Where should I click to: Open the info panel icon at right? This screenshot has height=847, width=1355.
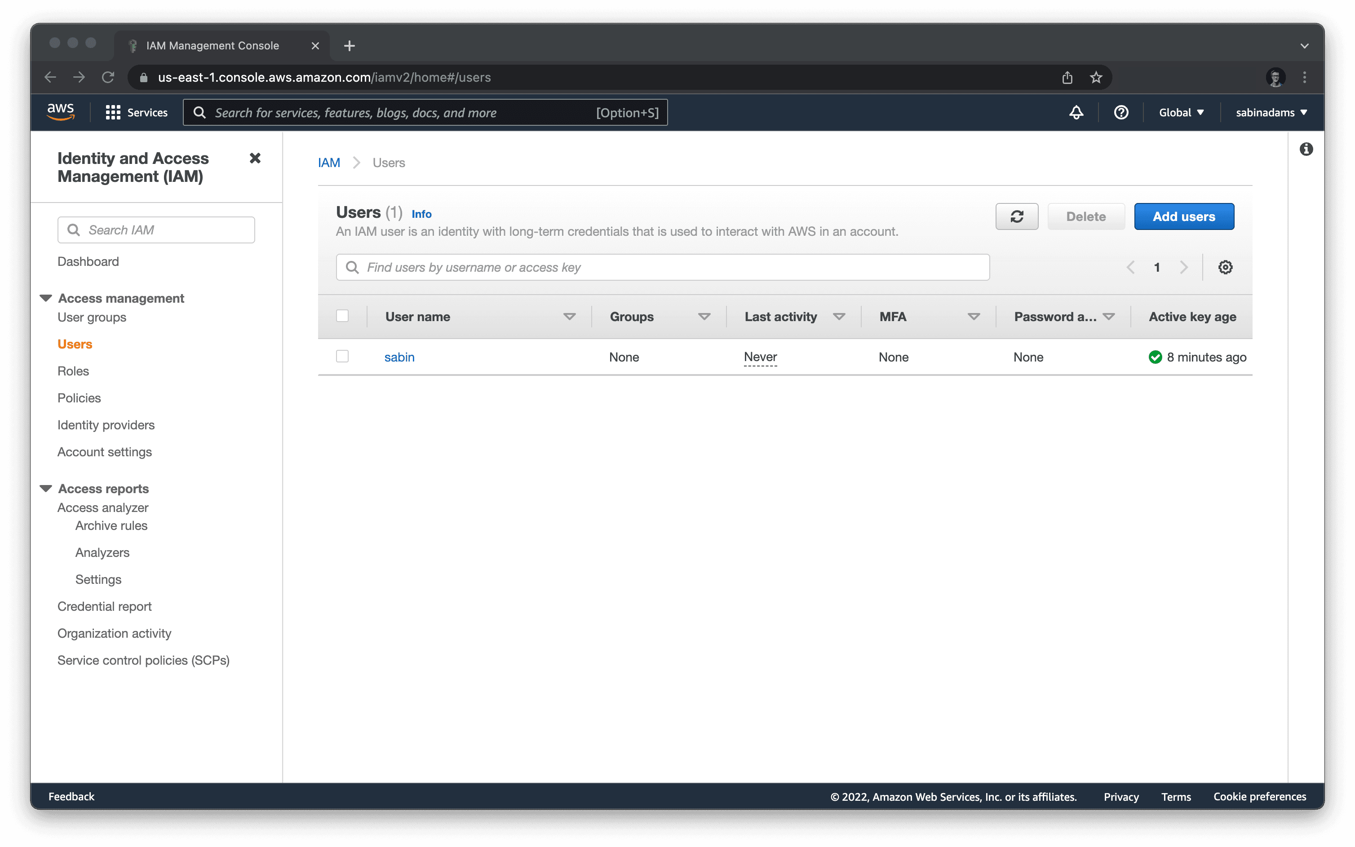coord(1306,149)
